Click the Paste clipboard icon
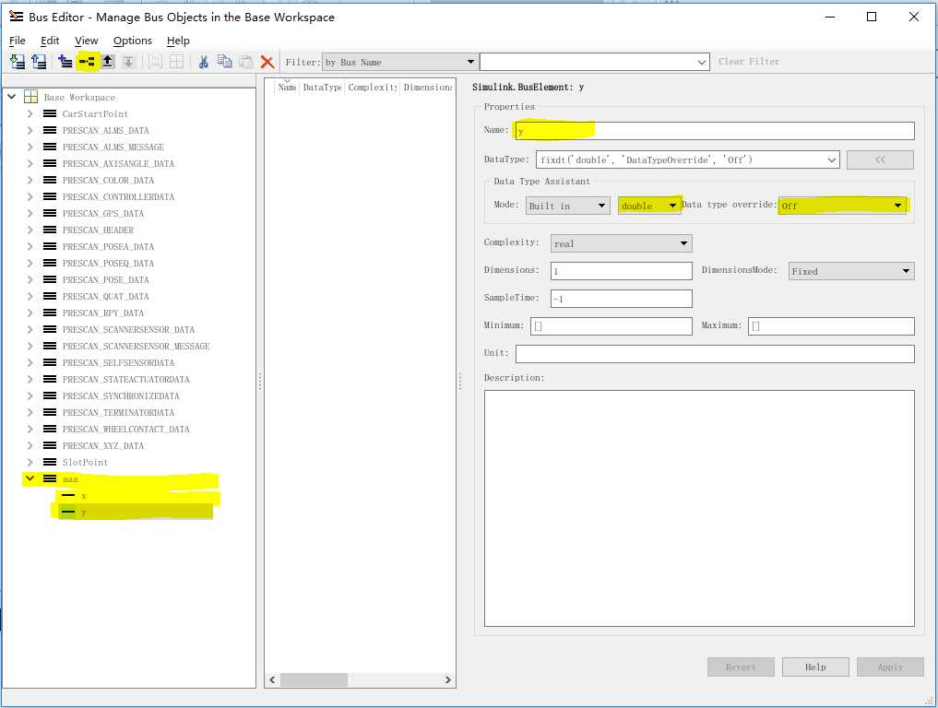The image size is (938, 708). click(x=246, y=62)
